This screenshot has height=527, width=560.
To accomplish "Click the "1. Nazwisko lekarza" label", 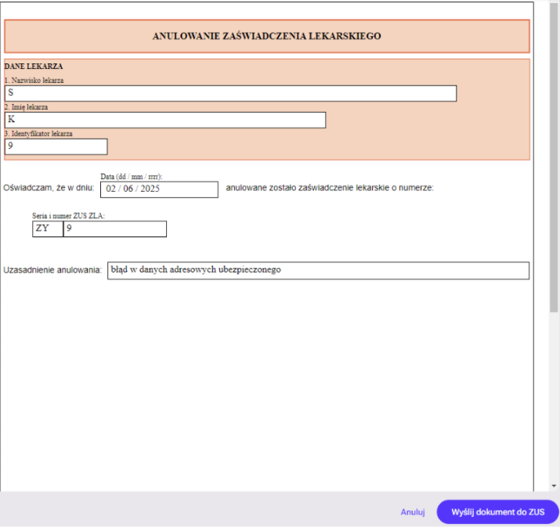I will [x=34, y=81].
